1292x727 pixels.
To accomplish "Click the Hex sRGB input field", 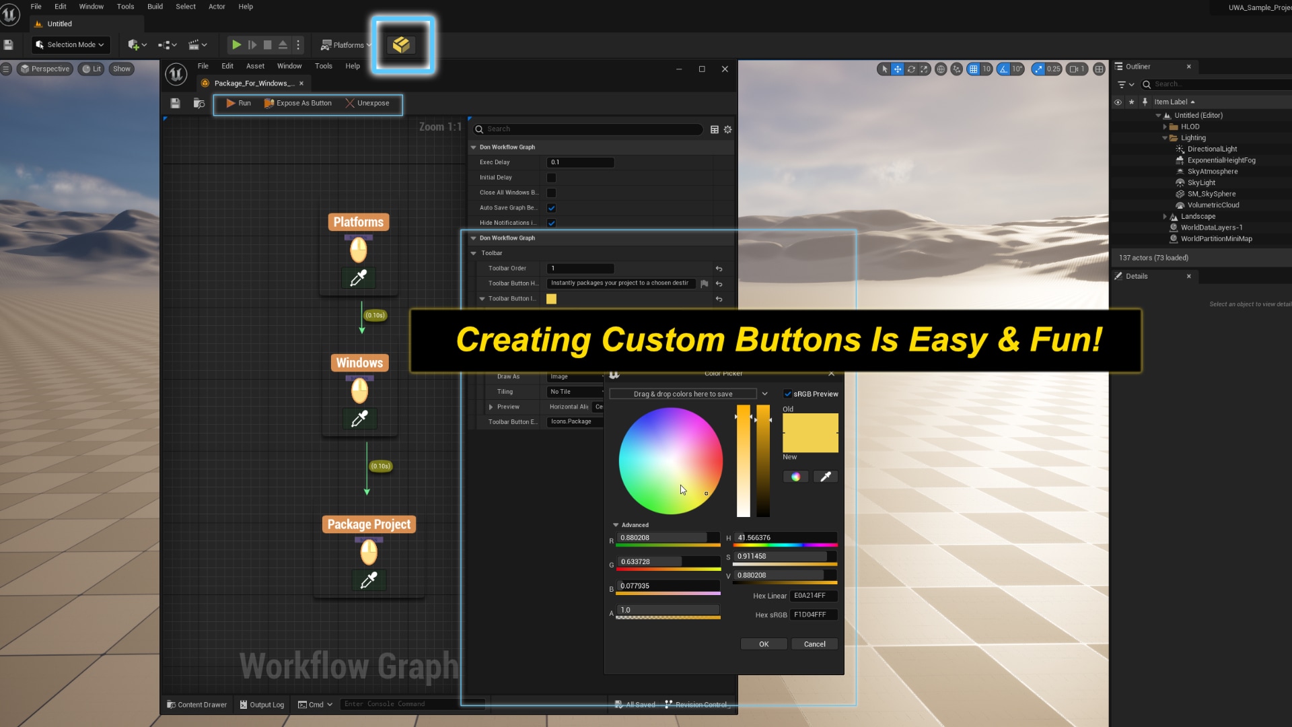I will (813, 615).
